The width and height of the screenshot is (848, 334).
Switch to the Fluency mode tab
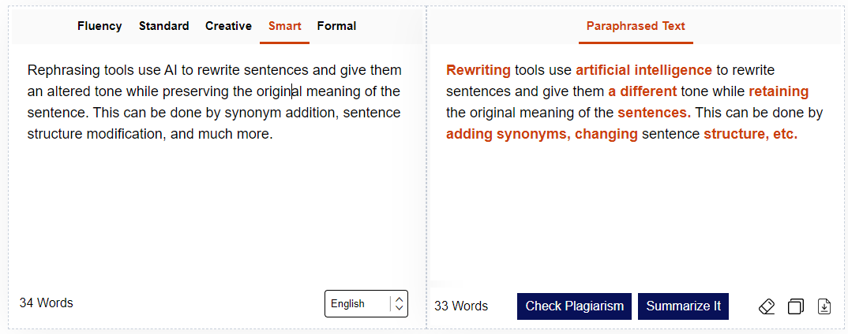click(x=99, y=26)
